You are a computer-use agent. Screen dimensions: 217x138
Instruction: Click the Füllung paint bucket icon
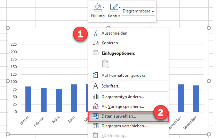click(97, 7)
